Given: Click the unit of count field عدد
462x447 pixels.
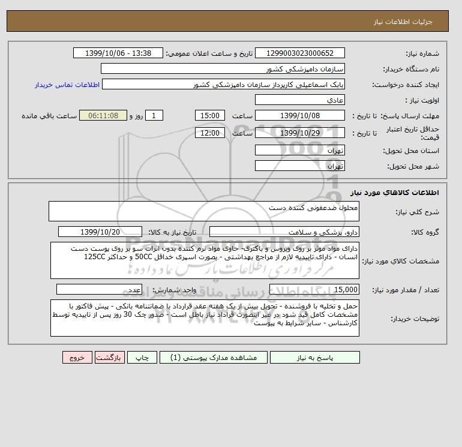Looking at the screenshot, I should click(x=99, y=289).
